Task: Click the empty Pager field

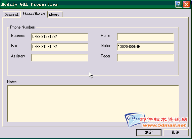Action: point(145,57)
